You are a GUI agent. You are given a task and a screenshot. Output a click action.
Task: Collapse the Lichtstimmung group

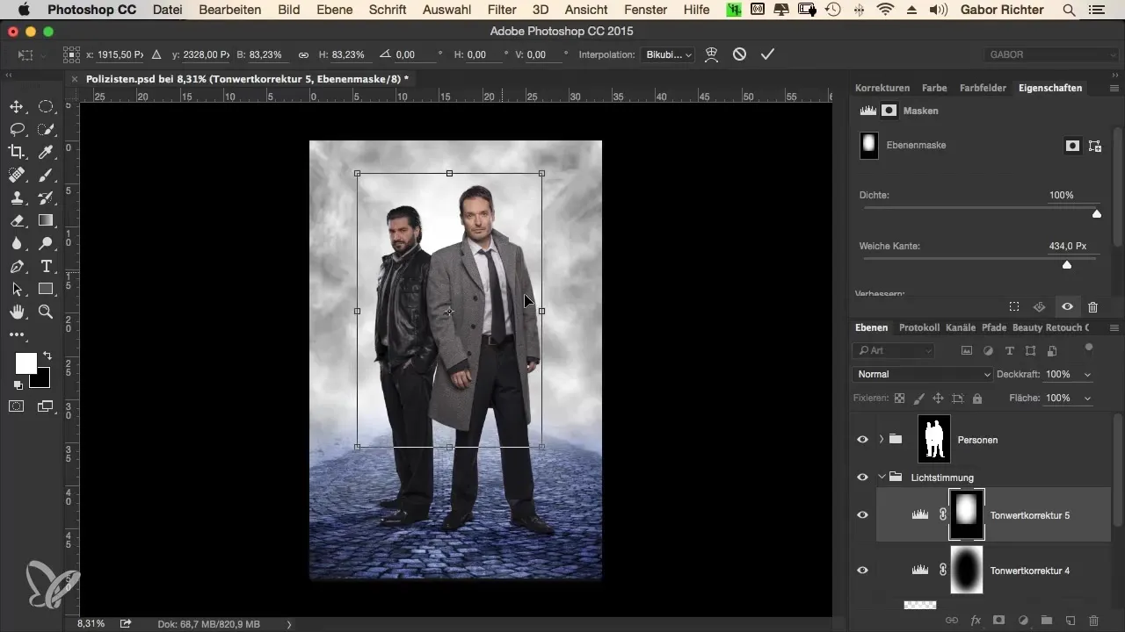click(882, 478)
